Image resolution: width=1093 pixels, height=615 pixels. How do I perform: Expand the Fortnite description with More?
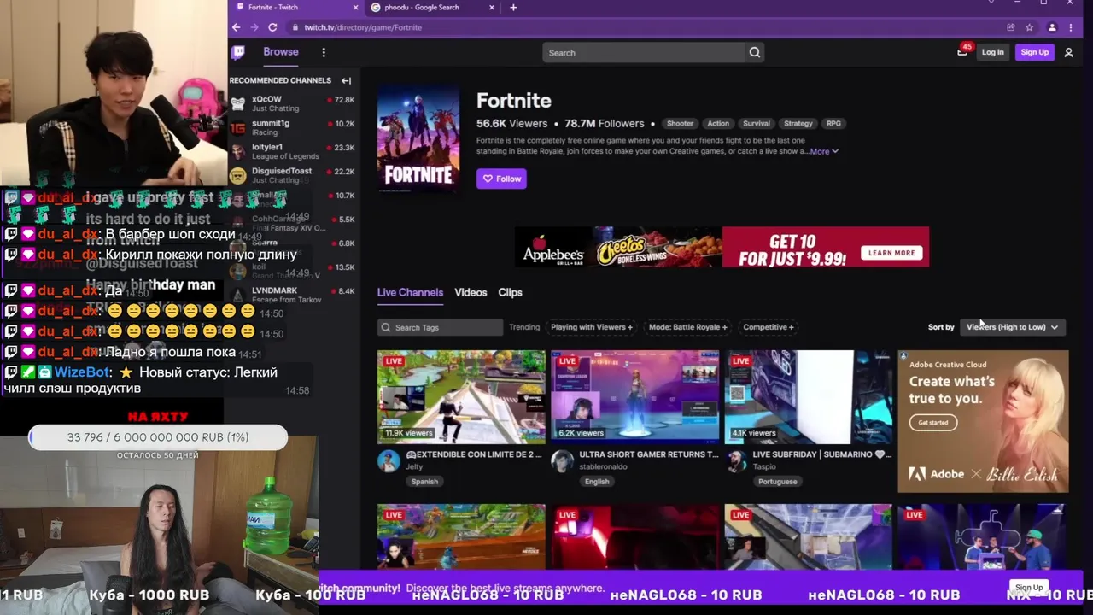tap(823, 151)
